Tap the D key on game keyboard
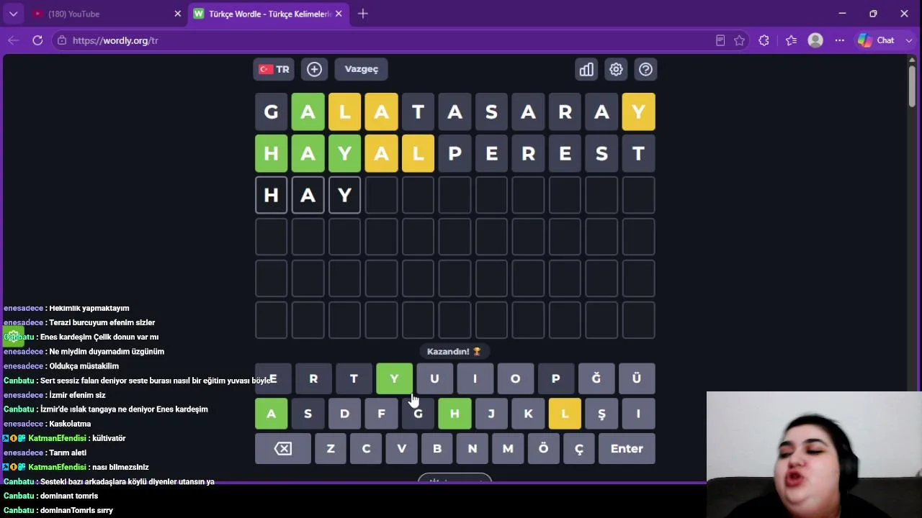The height and width of the screenshot is (518, 922). click(x=344, y=414)
